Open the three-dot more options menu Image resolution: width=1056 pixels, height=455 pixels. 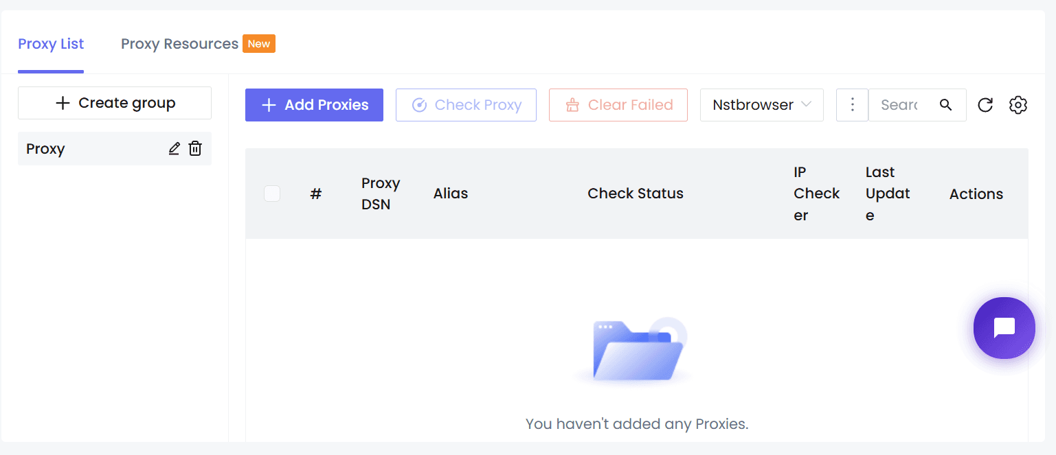tap(853, 105)
